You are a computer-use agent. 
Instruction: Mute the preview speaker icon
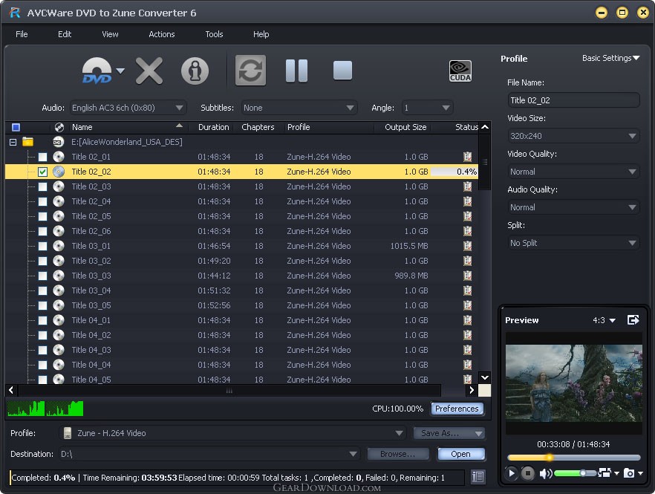[x=545, y=473]
